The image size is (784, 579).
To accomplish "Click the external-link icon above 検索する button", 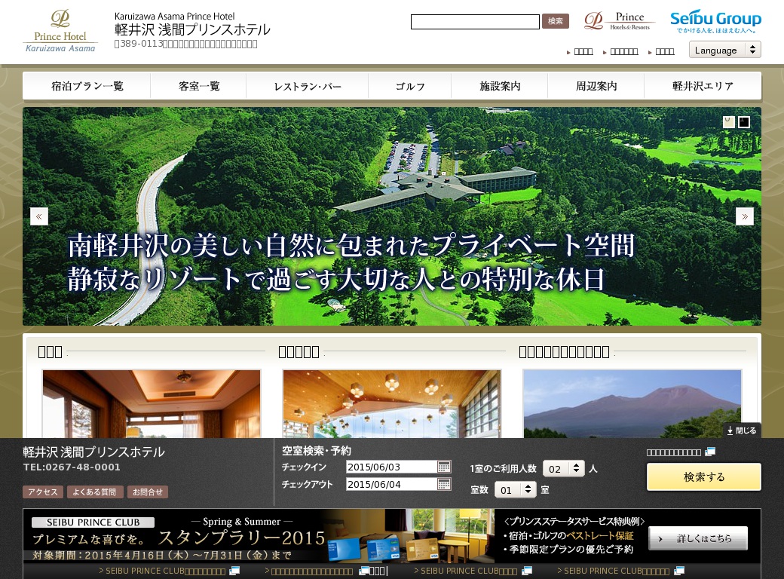I will click(x=710, y=452).
